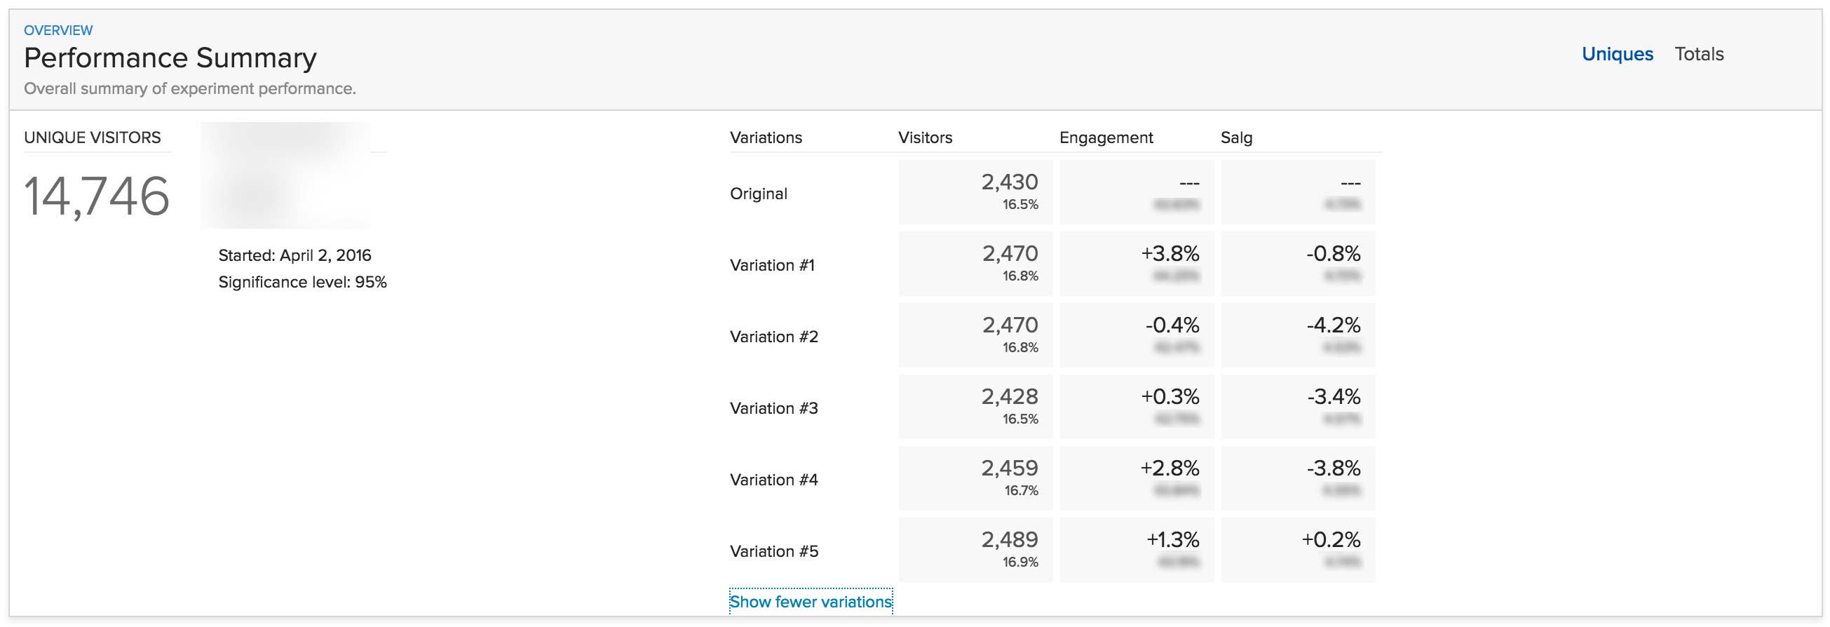1830x627 pixels.
Task: Select the Original variation row label
Action: [758, 194]
